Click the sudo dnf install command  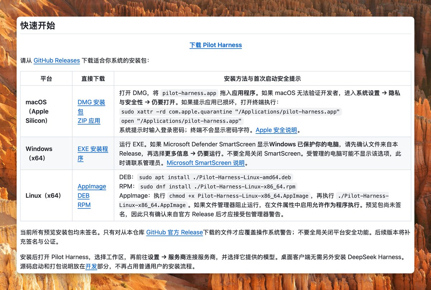point(218,187)
